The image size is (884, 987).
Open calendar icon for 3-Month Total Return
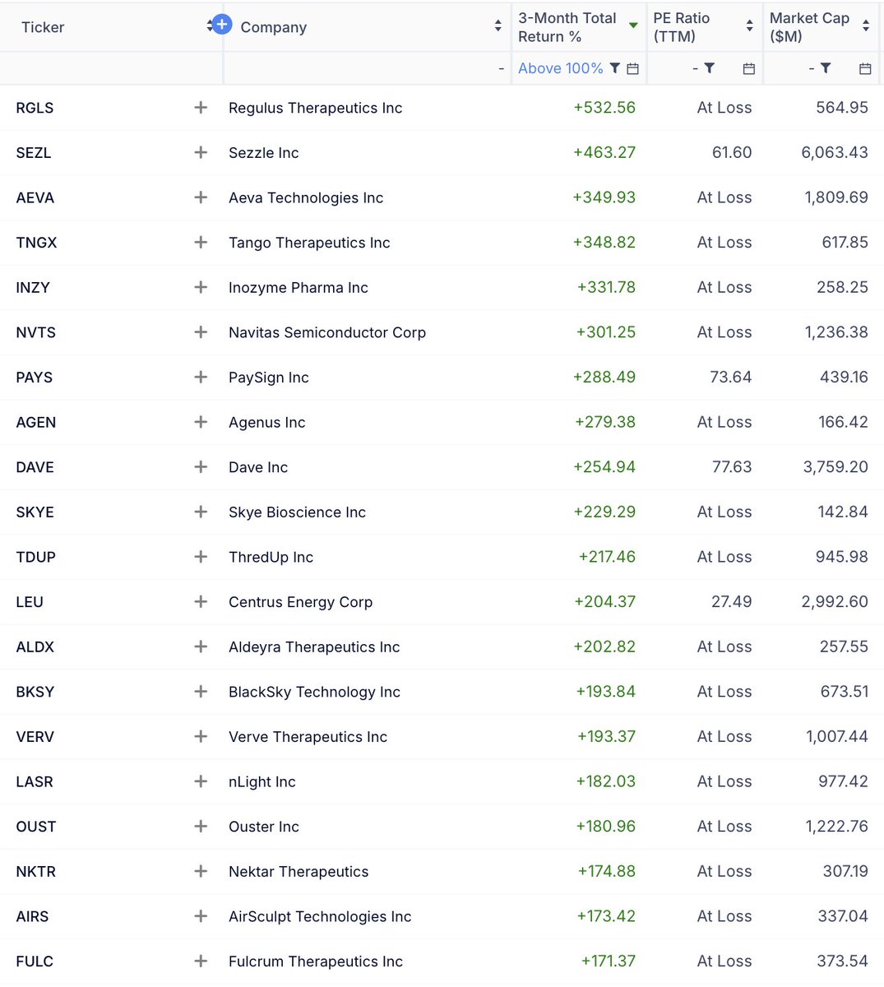click(632, 68)
